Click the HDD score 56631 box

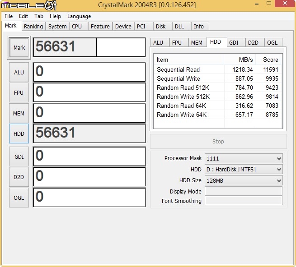[x=89, y=133]
